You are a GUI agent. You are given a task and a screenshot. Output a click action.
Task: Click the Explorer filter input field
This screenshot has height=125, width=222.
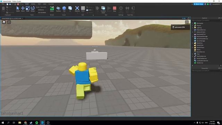click(206, 20)
